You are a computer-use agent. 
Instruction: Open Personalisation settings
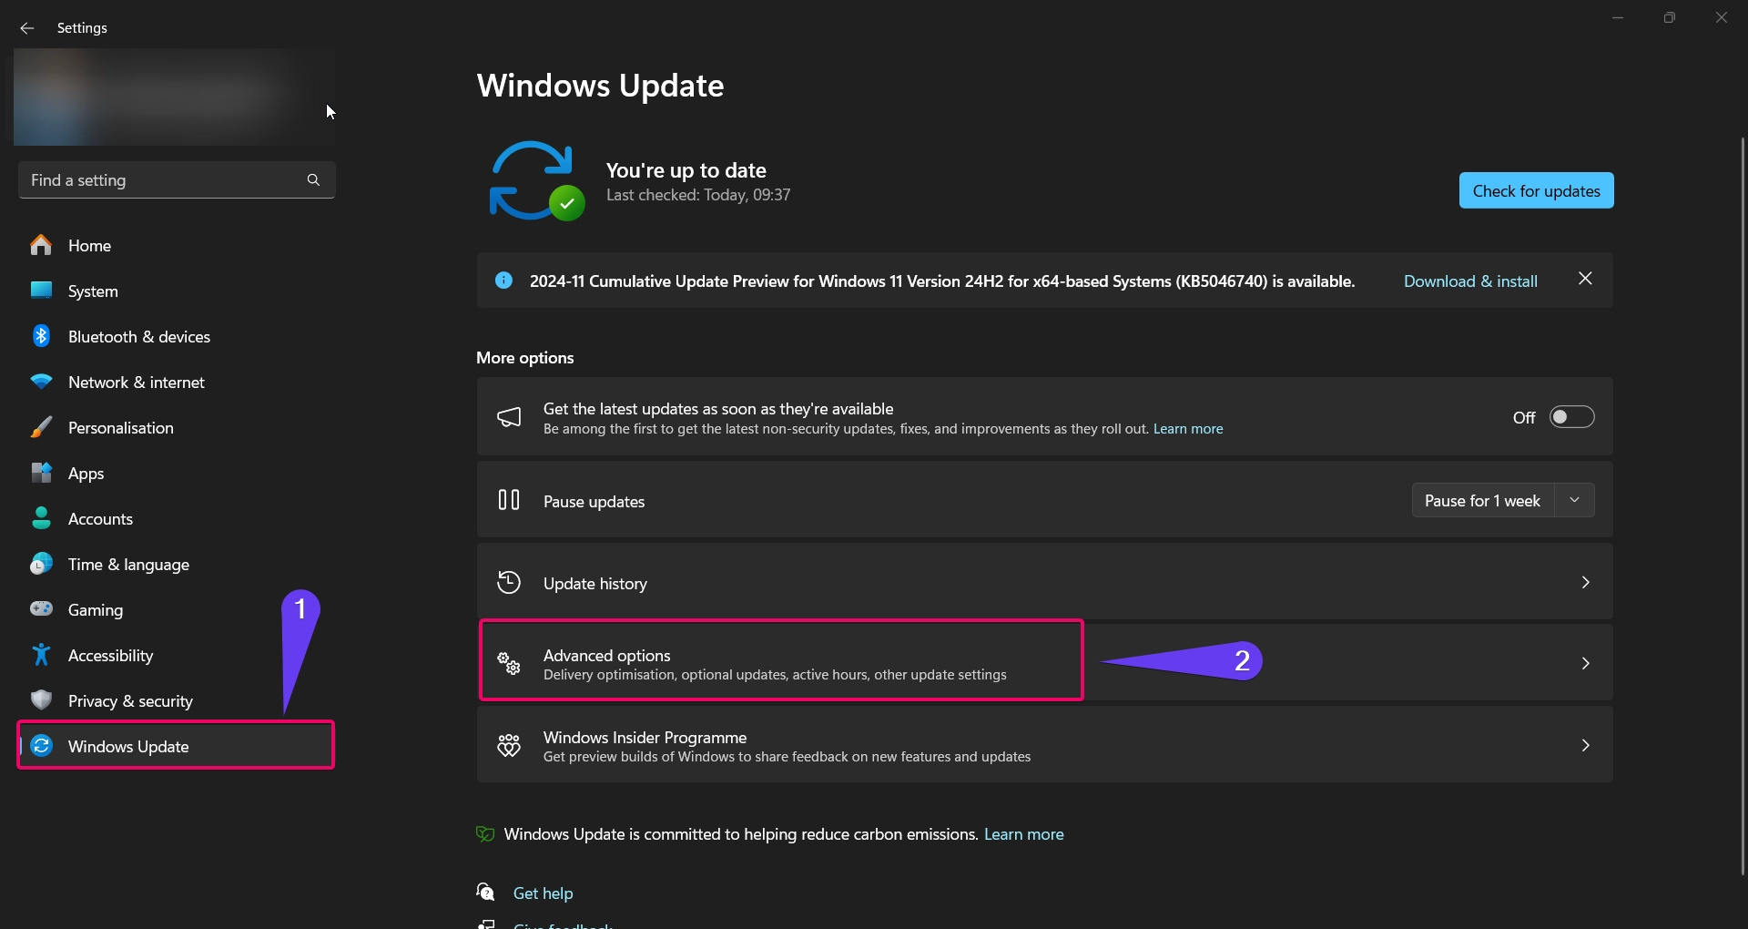point(177,427)
